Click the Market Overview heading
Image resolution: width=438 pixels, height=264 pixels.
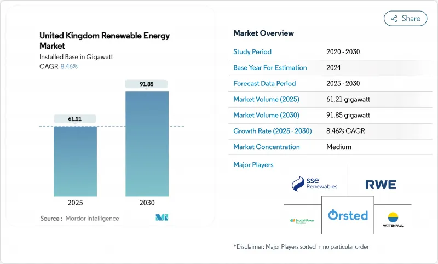click(263, 33)
